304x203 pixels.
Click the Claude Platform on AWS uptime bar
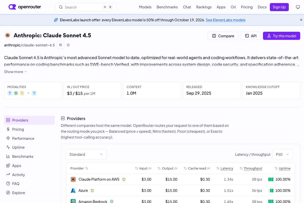click(x=271, y=179)
